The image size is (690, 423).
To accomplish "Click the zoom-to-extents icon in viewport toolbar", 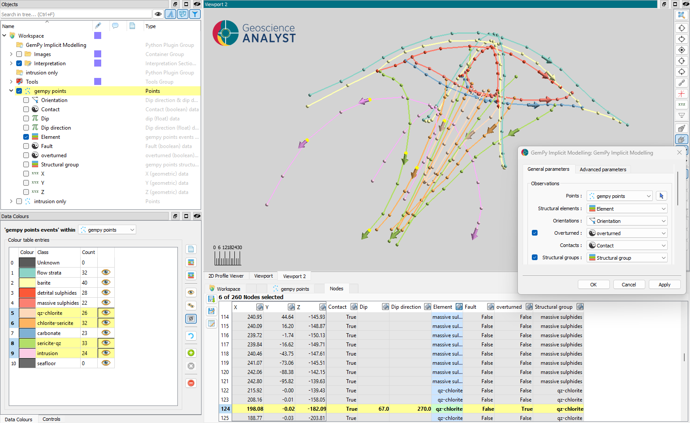I will point(681,15).
